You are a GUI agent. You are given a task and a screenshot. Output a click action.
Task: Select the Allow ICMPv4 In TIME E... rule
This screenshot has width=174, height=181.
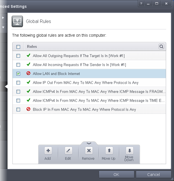pyautogui.click(x=99, y=101)
